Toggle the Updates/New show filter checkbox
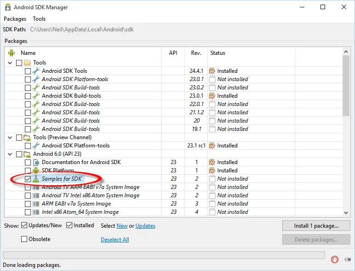Screen dimensions: 355x271 point(24,225)
